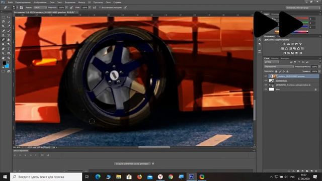The width and height of the screenshot is (322, 181).
Task: Open the flow slider arrow
Action: (90, 8)
